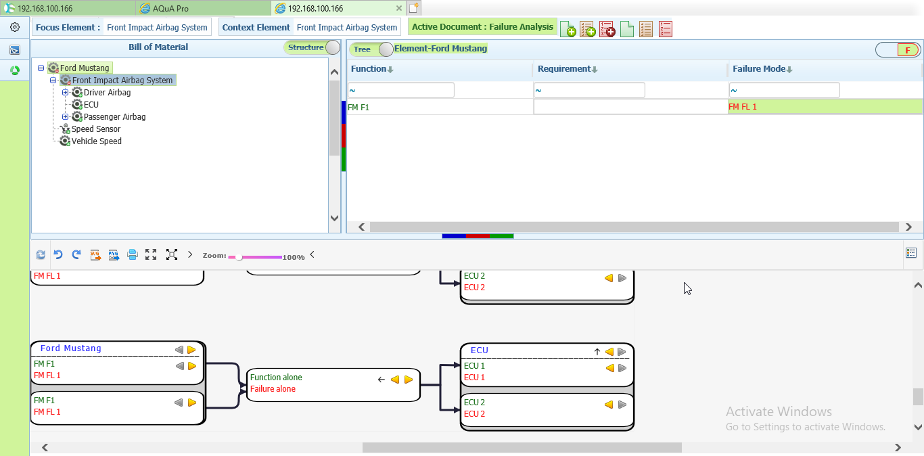The width and height of the screenshot is (924, 456).
Task: Expand the Driver Airbag node
Action: [x=66, y=92]
